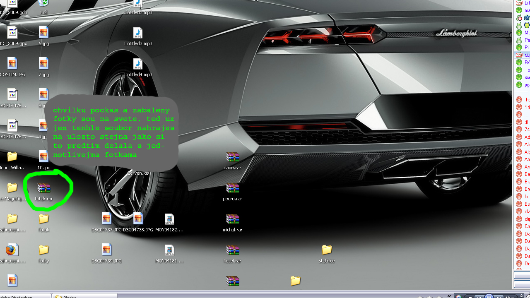Select the Untitled3.mp3 audio file
Image resolution: width=530 pixels, height=298 pixels.
pyautogui.click(x=138, y=34)
